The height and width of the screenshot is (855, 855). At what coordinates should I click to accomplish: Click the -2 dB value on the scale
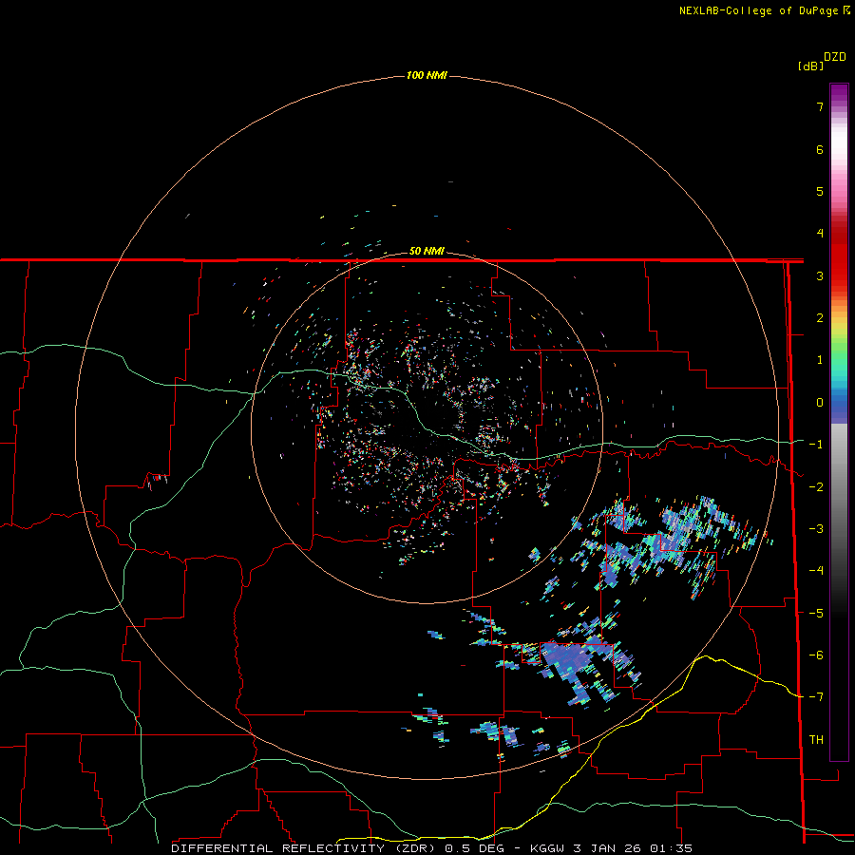click(x=816, y=487)
